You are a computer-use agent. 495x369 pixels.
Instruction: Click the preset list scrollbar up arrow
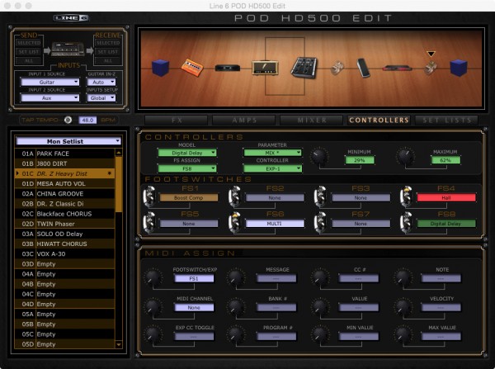pos(119,153)
